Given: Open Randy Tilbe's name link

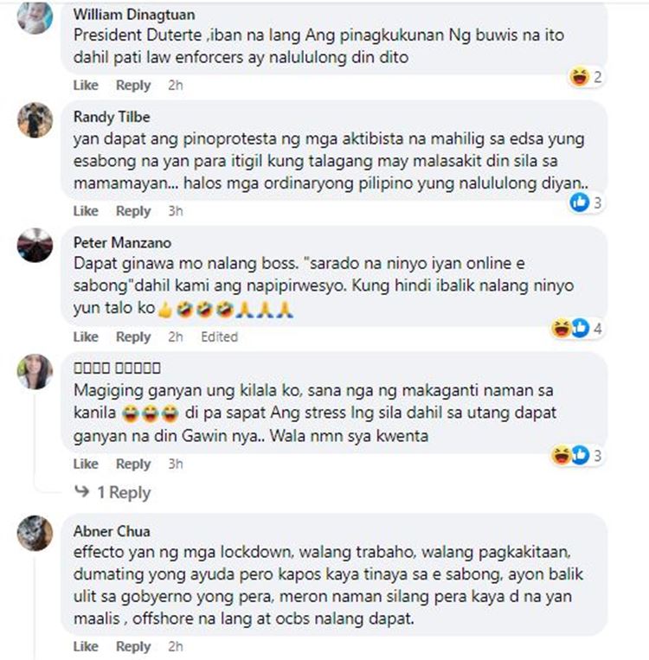Looking at the screenshot, I should [112, 117].
